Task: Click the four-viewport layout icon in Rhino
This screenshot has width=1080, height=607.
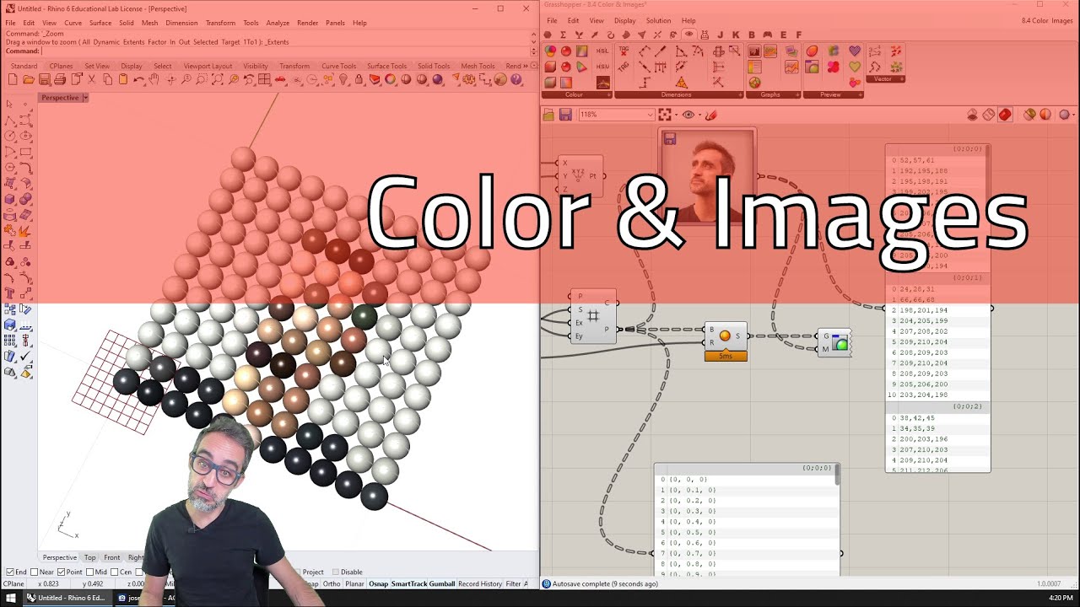Action: pyautogui.click(x=264, y=79)
